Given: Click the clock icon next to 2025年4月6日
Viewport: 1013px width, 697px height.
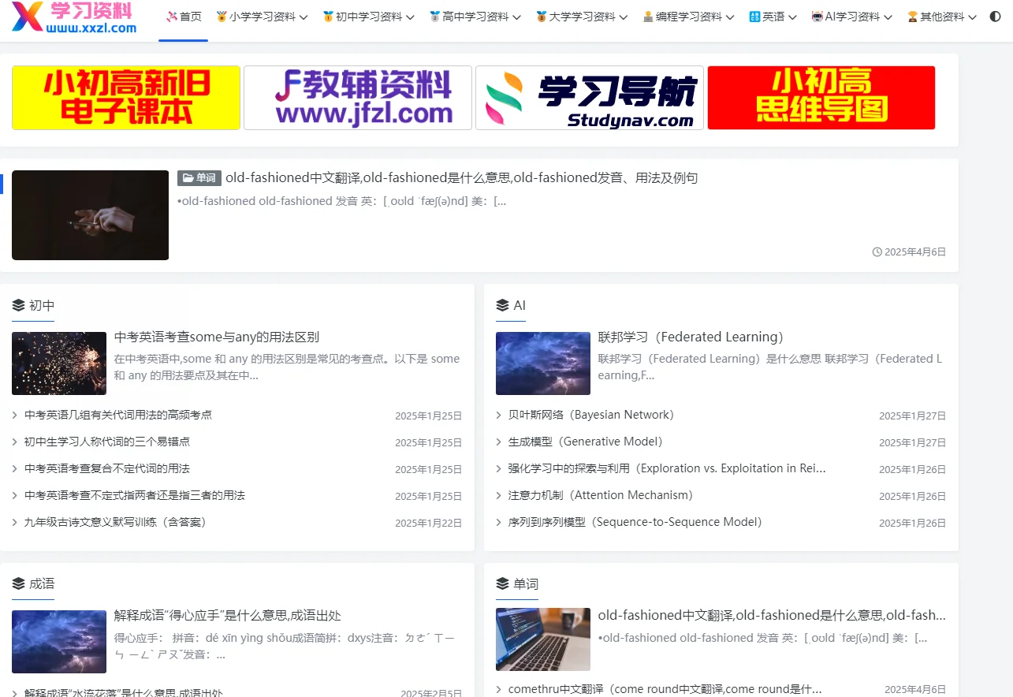Looking at the screenshot, I should pyautogui.click(x=877, y=251).
